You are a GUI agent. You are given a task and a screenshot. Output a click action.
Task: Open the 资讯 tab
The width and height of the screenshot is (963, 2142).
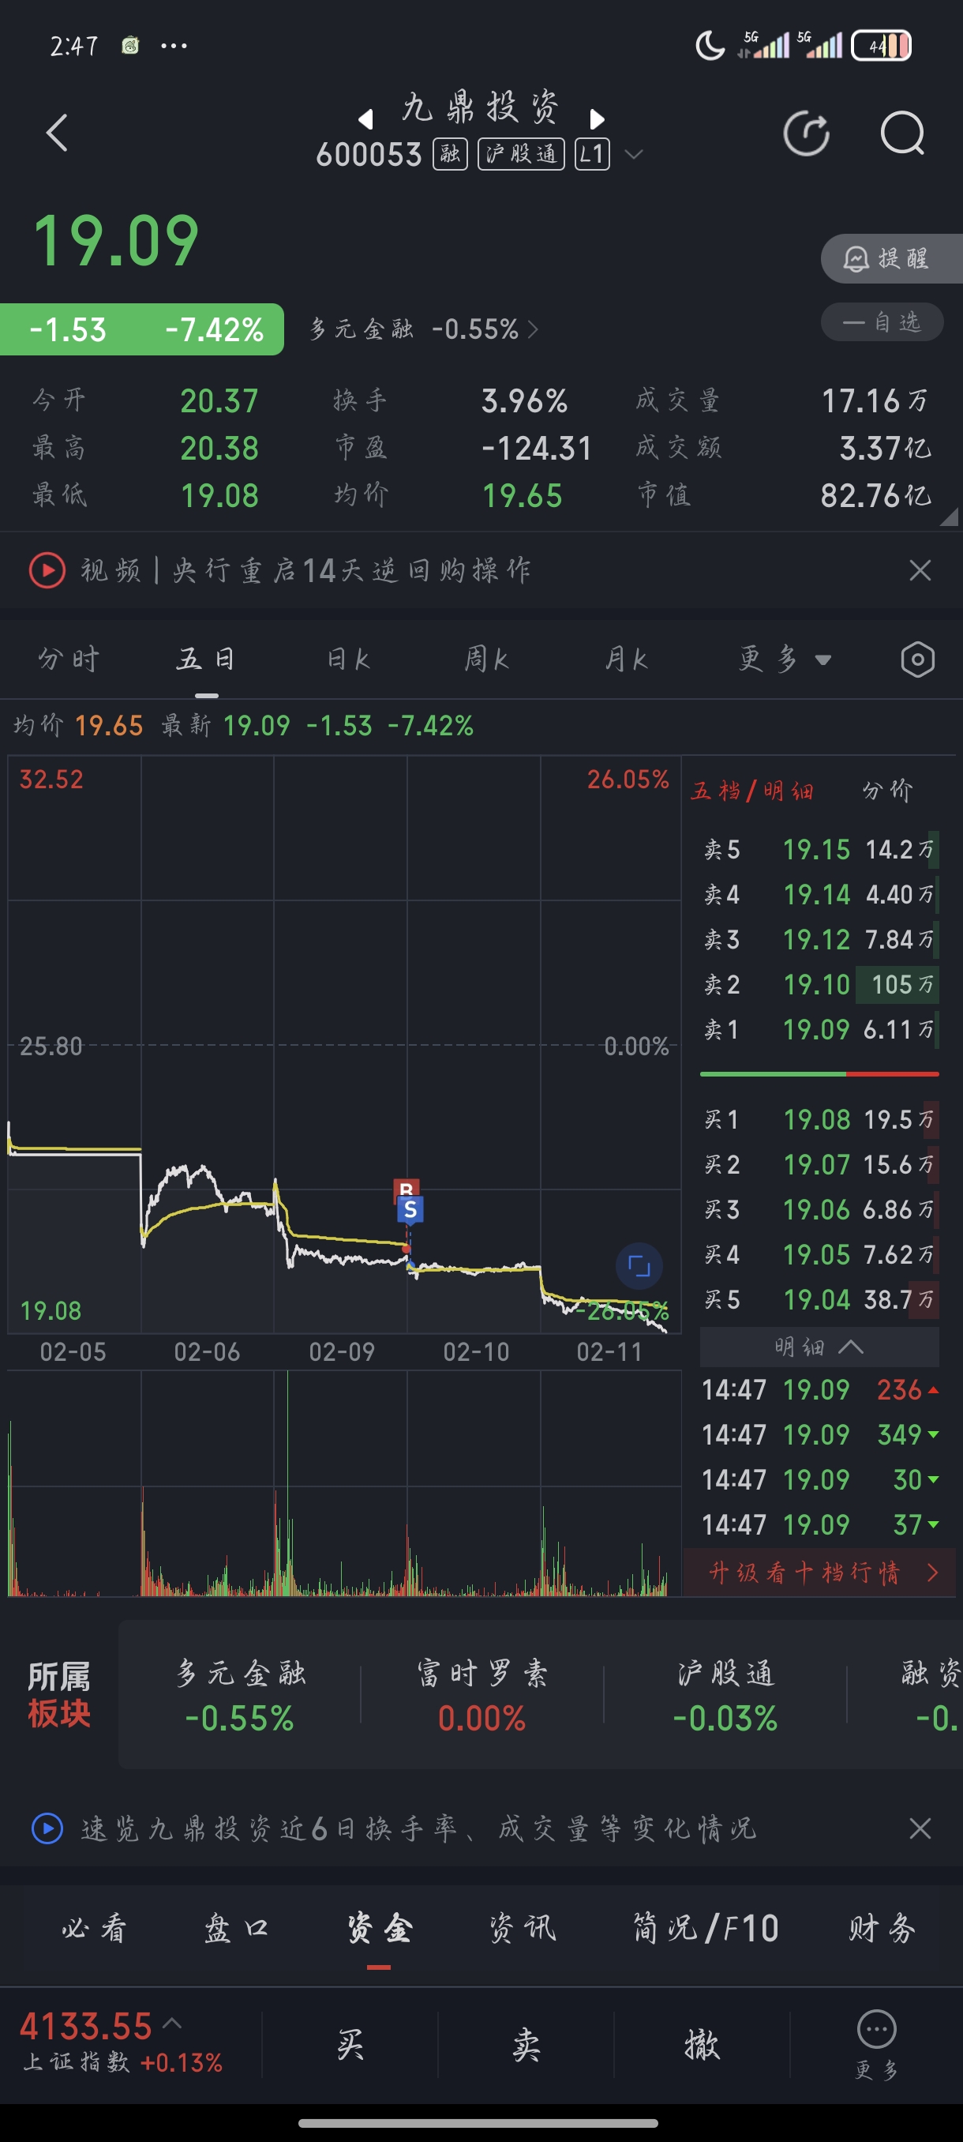(523, 1928)
